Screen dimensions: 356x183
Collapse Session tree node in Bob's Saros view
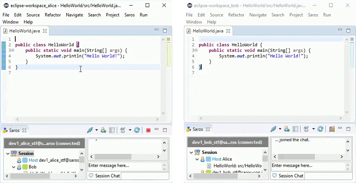[191, 152]
